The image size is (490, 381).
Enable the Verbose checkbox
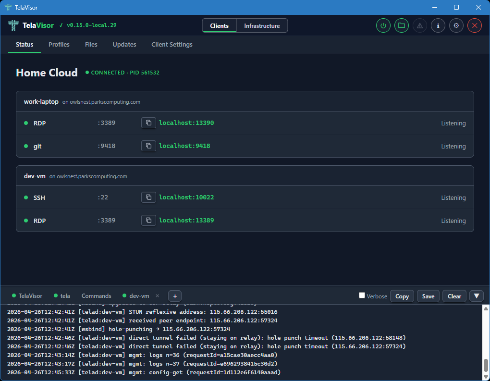(x=362, y=295)
